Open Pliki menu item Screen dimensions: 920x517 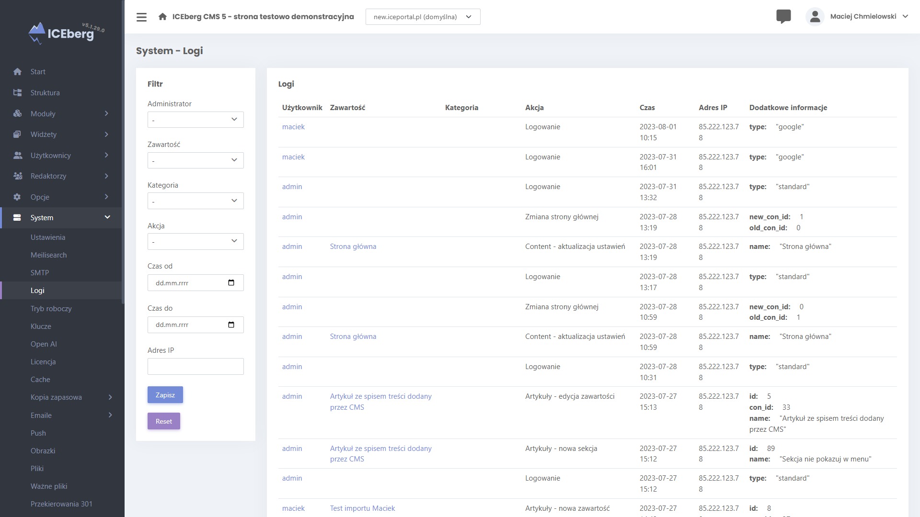point(37,469)
